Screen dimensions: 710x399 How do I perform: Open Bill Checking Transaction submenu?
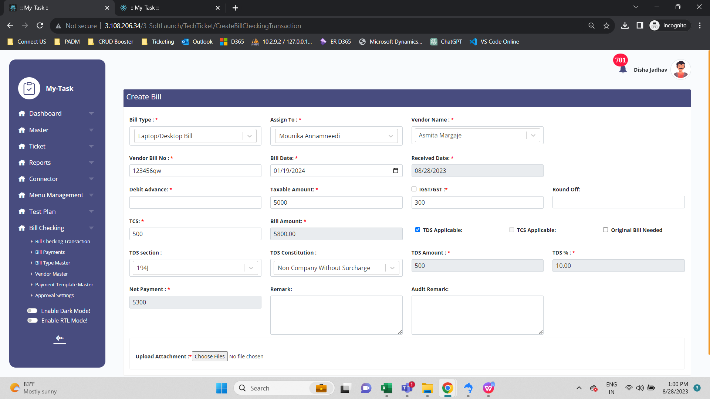click(x=62, y=241)
